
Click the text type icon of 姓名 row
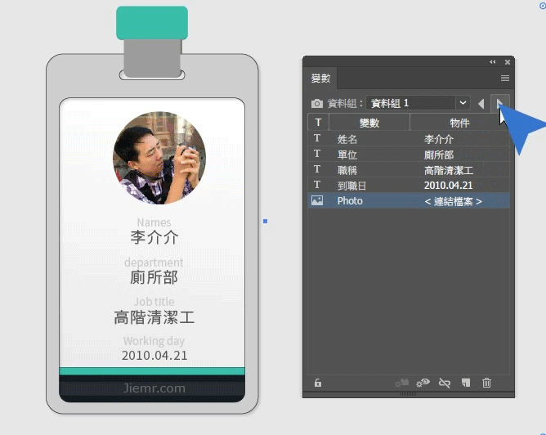(317, 138)
